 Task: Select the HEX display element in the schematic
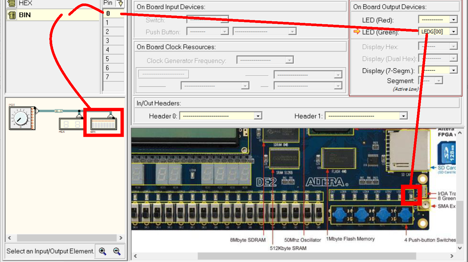71,124
